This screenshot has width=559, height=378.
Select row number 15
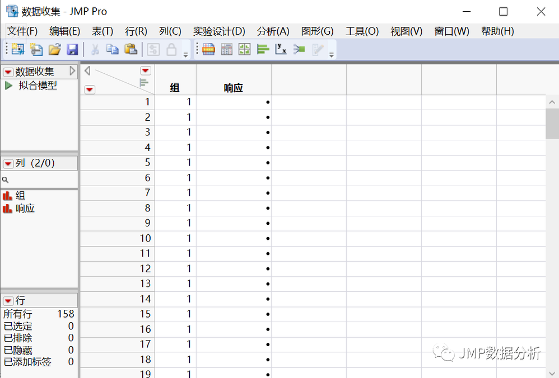(117, 314)
